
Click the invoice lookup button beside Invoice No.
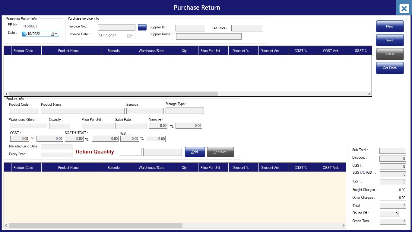[142, 27]
